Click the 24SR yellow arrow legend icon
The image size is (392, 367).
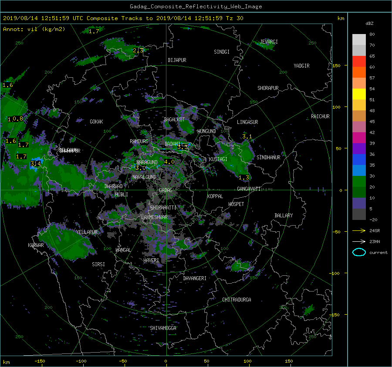click(359, 231)
